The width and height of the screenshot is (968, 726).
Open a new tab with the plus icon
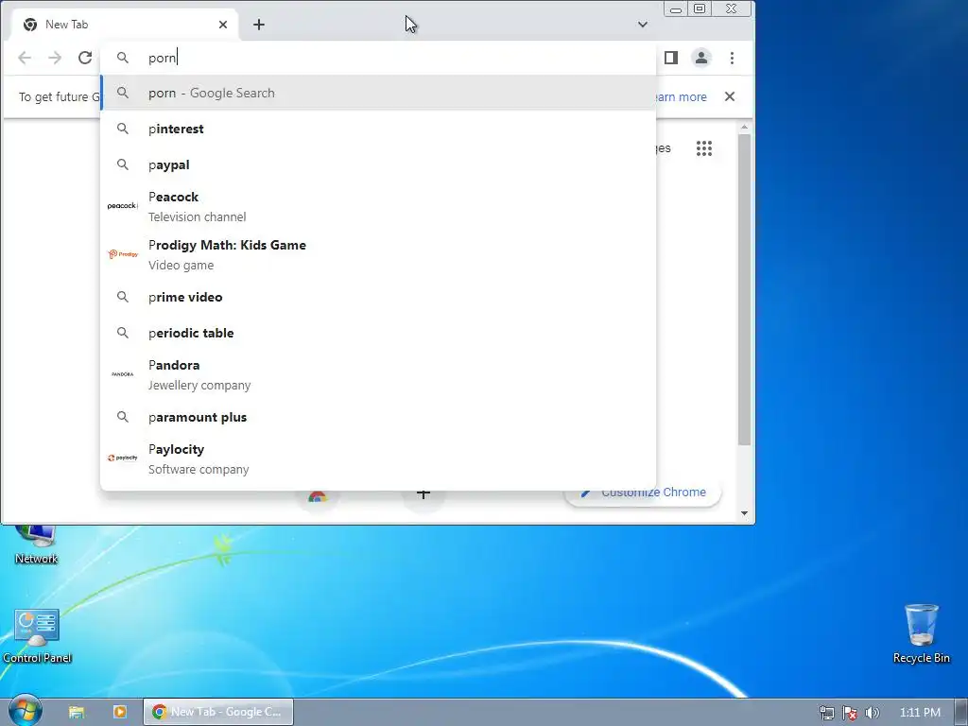259,25
